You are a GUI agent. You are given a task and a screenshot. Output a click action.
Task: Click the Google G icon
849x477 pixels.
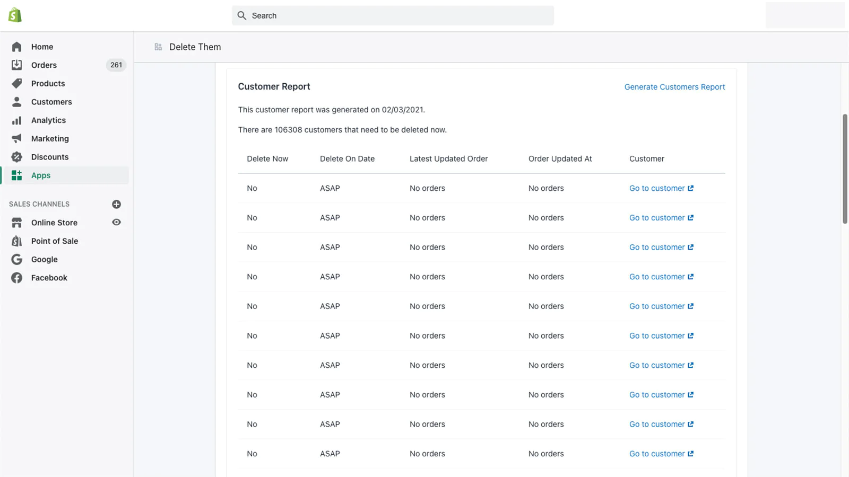point(17,259)
